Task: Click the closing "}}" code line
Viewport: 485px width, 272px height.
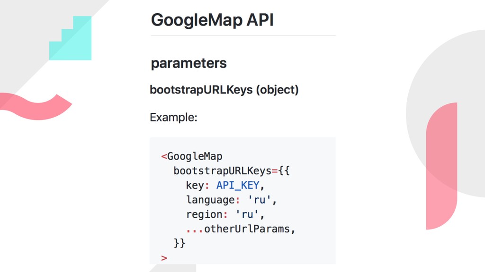Action: click(x=180, y=243)
